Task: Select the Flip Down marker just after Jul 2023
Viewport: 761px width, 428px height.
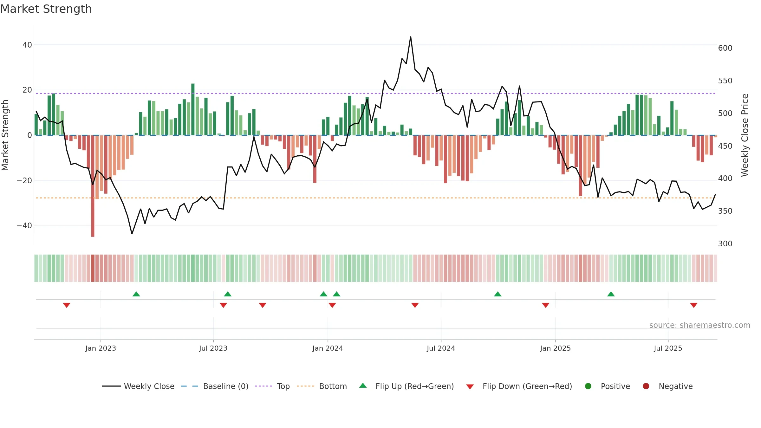Action: (223, 305)
